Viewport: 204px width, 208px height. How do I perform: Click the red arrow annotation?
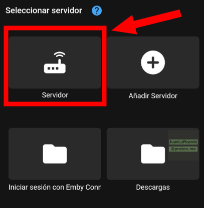point(146,22)
